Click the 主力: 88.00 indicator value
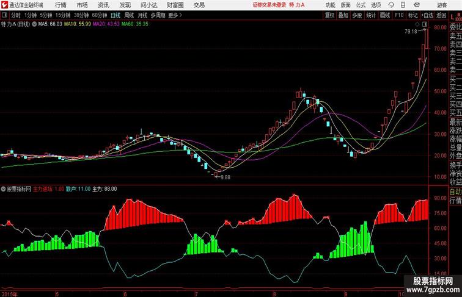 105,189
